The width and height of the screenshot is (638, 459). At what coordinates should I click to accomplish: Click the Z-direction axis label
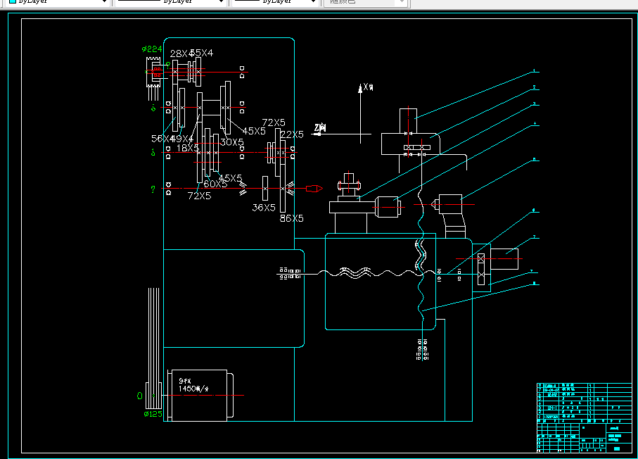click(320, 128)
